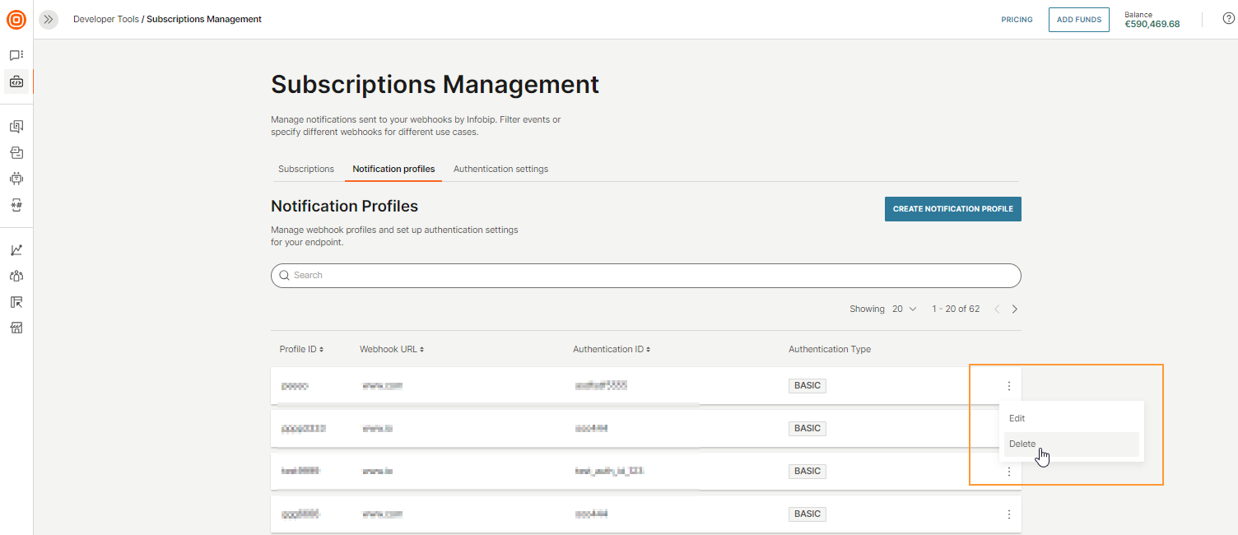Open the Showing 20 page size dropdown
Screen dimensions: 1238x535
point(903,309)
